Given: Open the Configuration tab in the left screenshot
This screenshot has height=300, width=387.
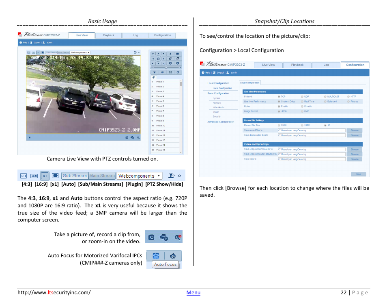Looking at the screenshot, I should click(x=162, y=35).
